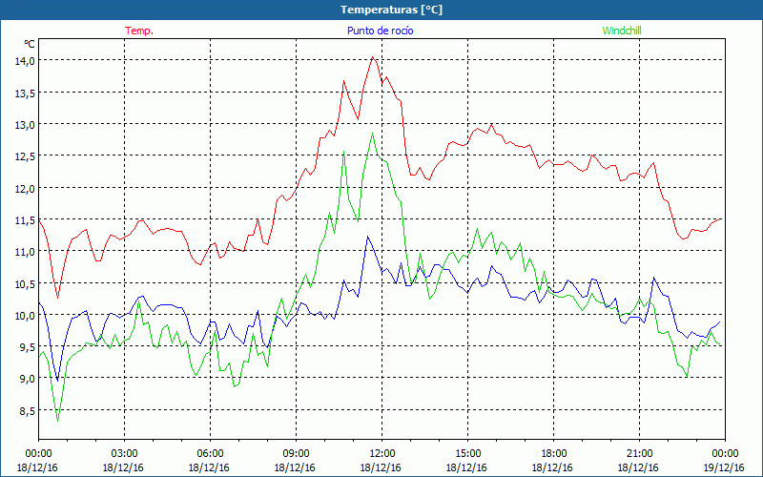The height and width of the screenshot is (477, 763).
Task: Click the 12,0 y-axis value
Action: click(26, 188)
